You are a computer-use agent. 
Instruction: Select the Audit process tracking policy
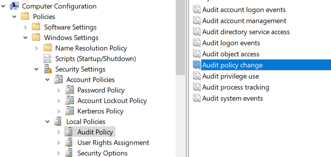coord(236,87)
